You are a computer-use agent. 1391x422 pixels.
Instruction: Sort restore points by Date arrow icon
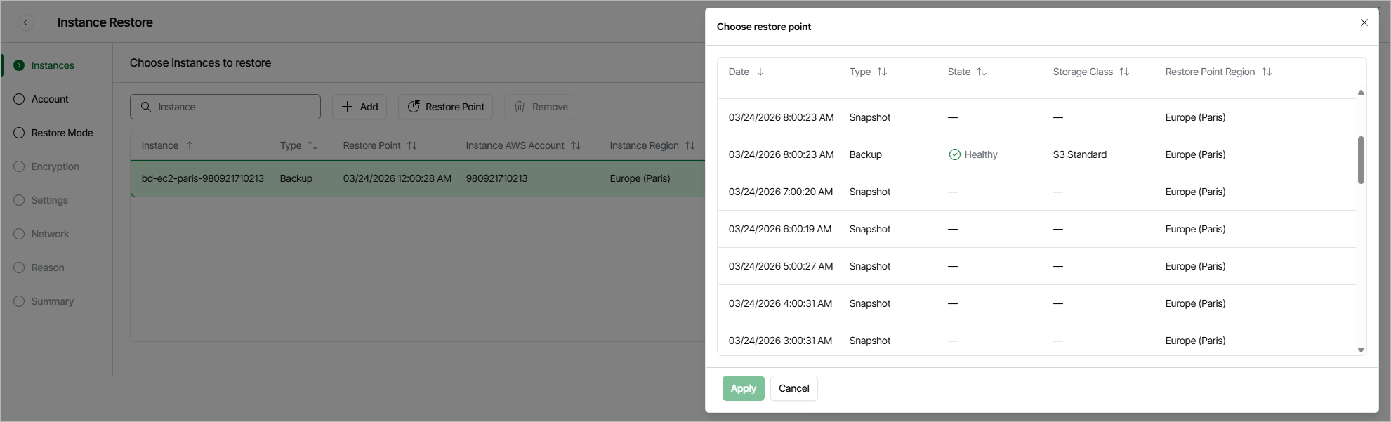[x=760, y=72]
